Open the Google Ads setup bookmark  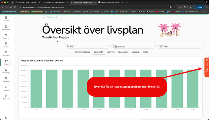(x=9, y=12)
